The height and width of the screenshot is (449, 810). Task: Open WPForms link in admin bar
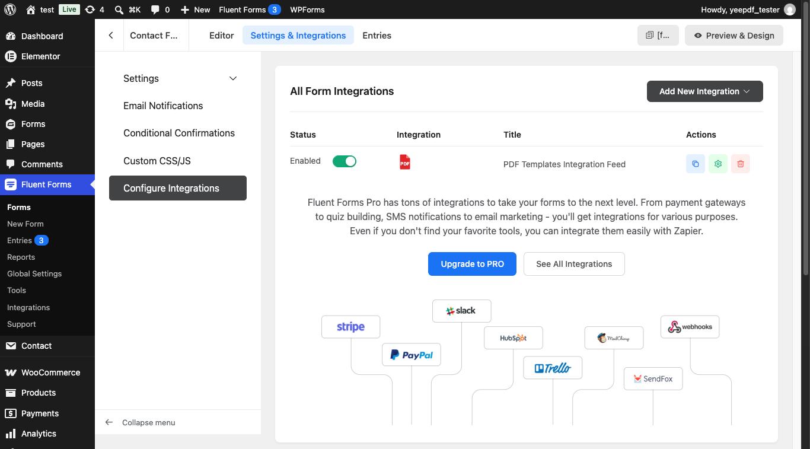pyautogui.click(x=307, y=9)
